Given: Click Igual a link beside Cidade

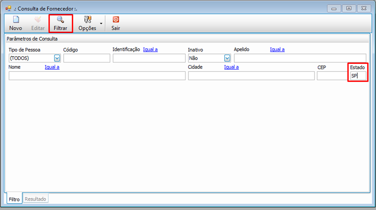Looking at the screenshot, I should [x=232, y=67].
